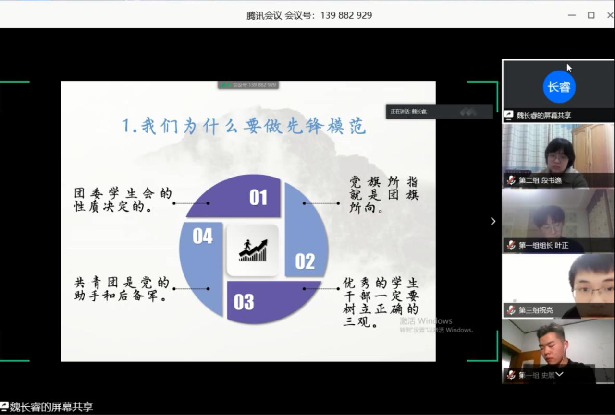The height and width of the screenshot is (415, 615).
Task: Click the growth chart icon at the slide center
Action: pyautogui.click(x=253, y=250)
